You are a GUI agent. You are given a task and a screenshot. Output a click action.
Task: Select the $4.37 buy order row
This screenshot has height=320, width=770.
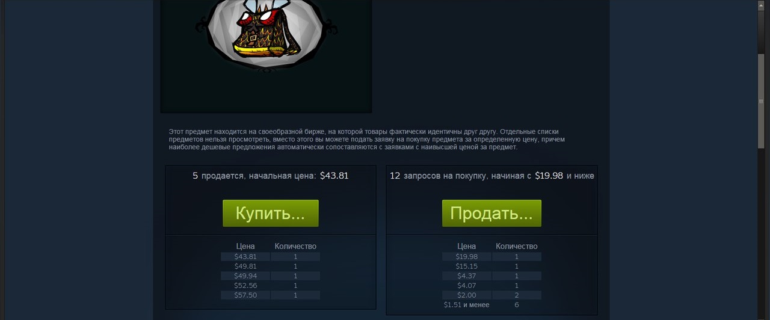point(491,276)
